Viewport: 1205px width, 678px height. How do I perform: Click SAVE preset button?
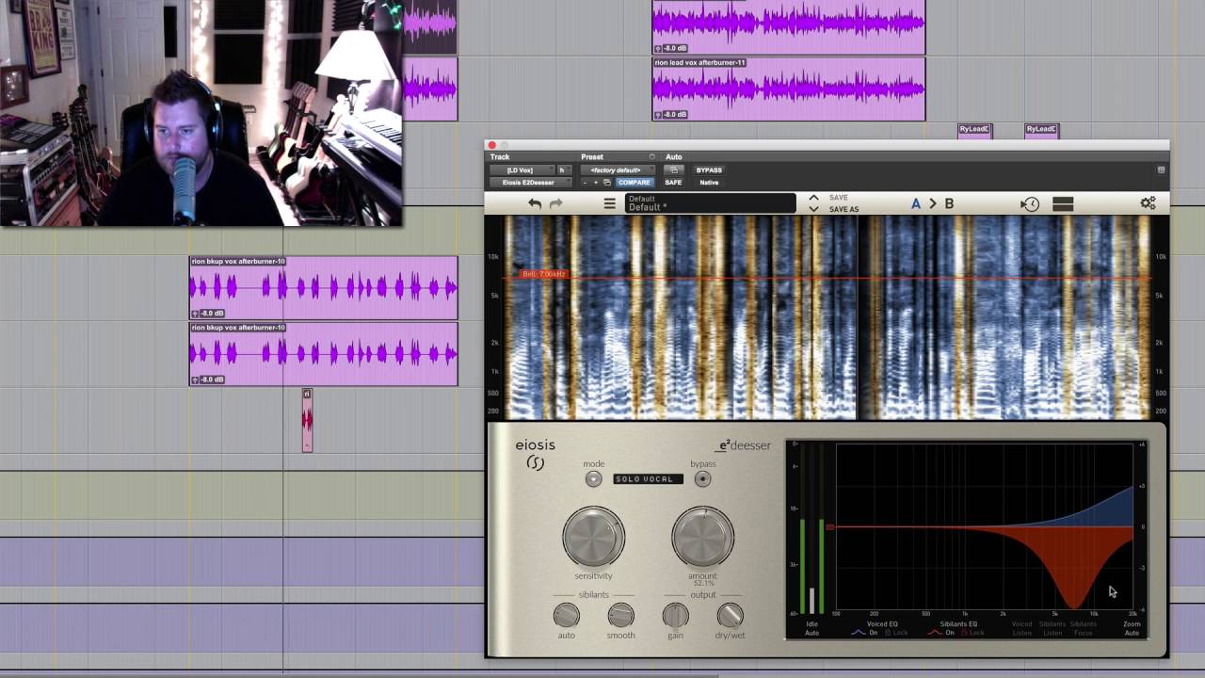(839, 198)
